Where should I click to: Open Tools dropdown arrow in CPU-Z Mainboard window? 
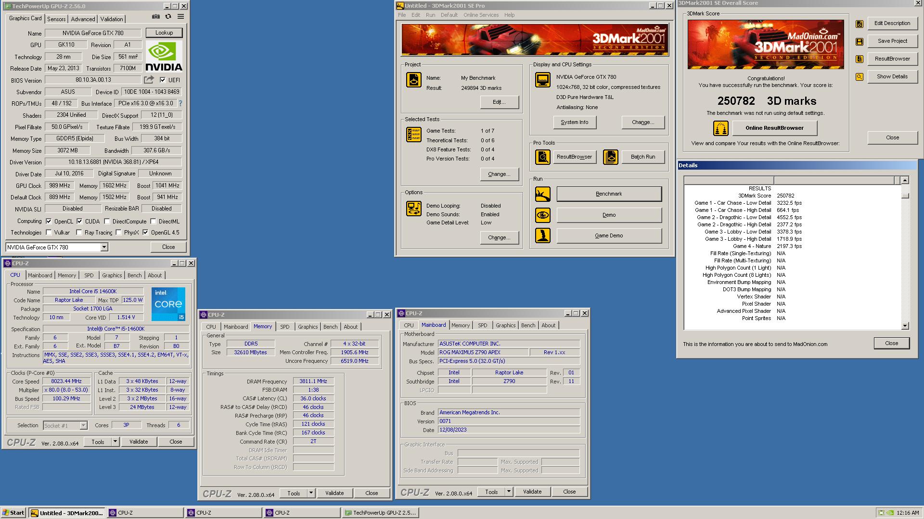(x=509, y=492)
